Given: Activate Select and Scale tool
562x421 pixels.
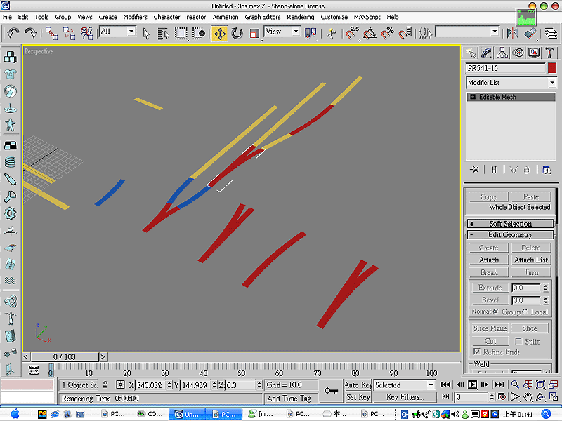Looking at the screenshot, I should click(x=254, y=34).
